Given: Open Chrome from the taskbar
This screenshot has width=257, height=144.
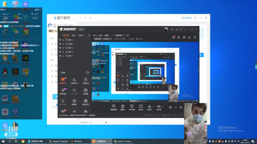Looking at the screenshot, I should [x=23, y=141].
